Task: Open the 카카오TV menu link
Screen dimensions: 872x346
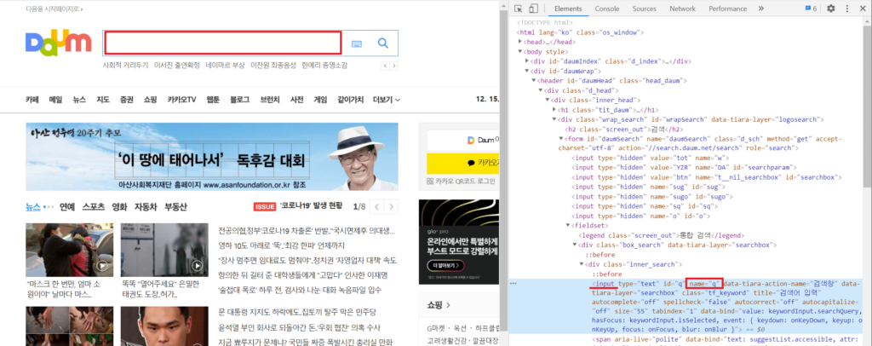Action: pos(182,100)
